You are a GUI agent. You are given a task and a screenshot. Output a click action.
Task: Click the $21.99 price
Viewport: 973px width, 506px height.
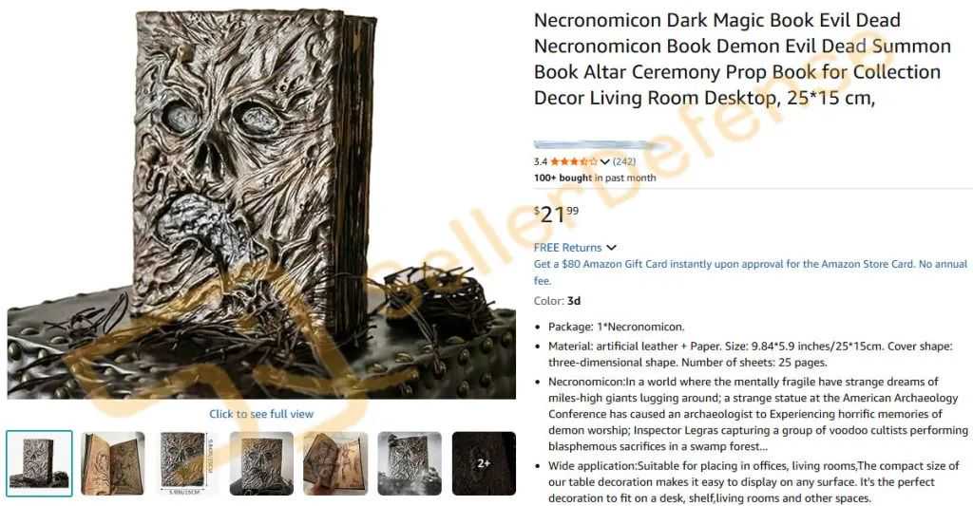click(x=557, y=214)
